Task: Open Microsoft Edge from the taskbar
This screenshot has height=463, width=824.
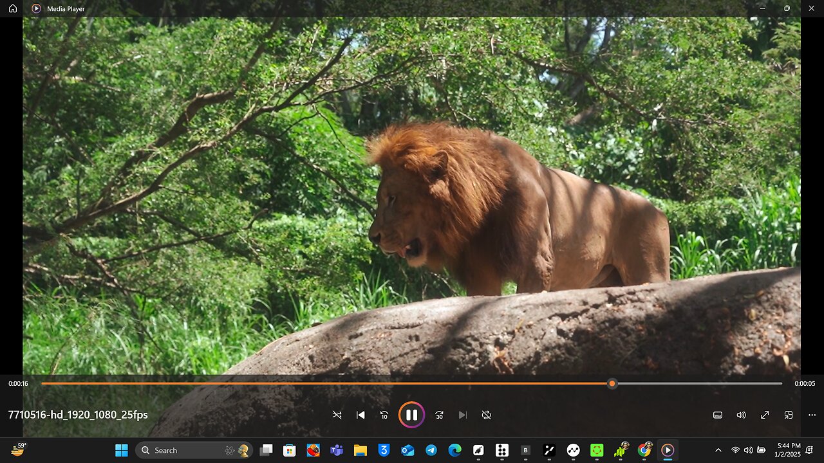Action: pos(454,450)
